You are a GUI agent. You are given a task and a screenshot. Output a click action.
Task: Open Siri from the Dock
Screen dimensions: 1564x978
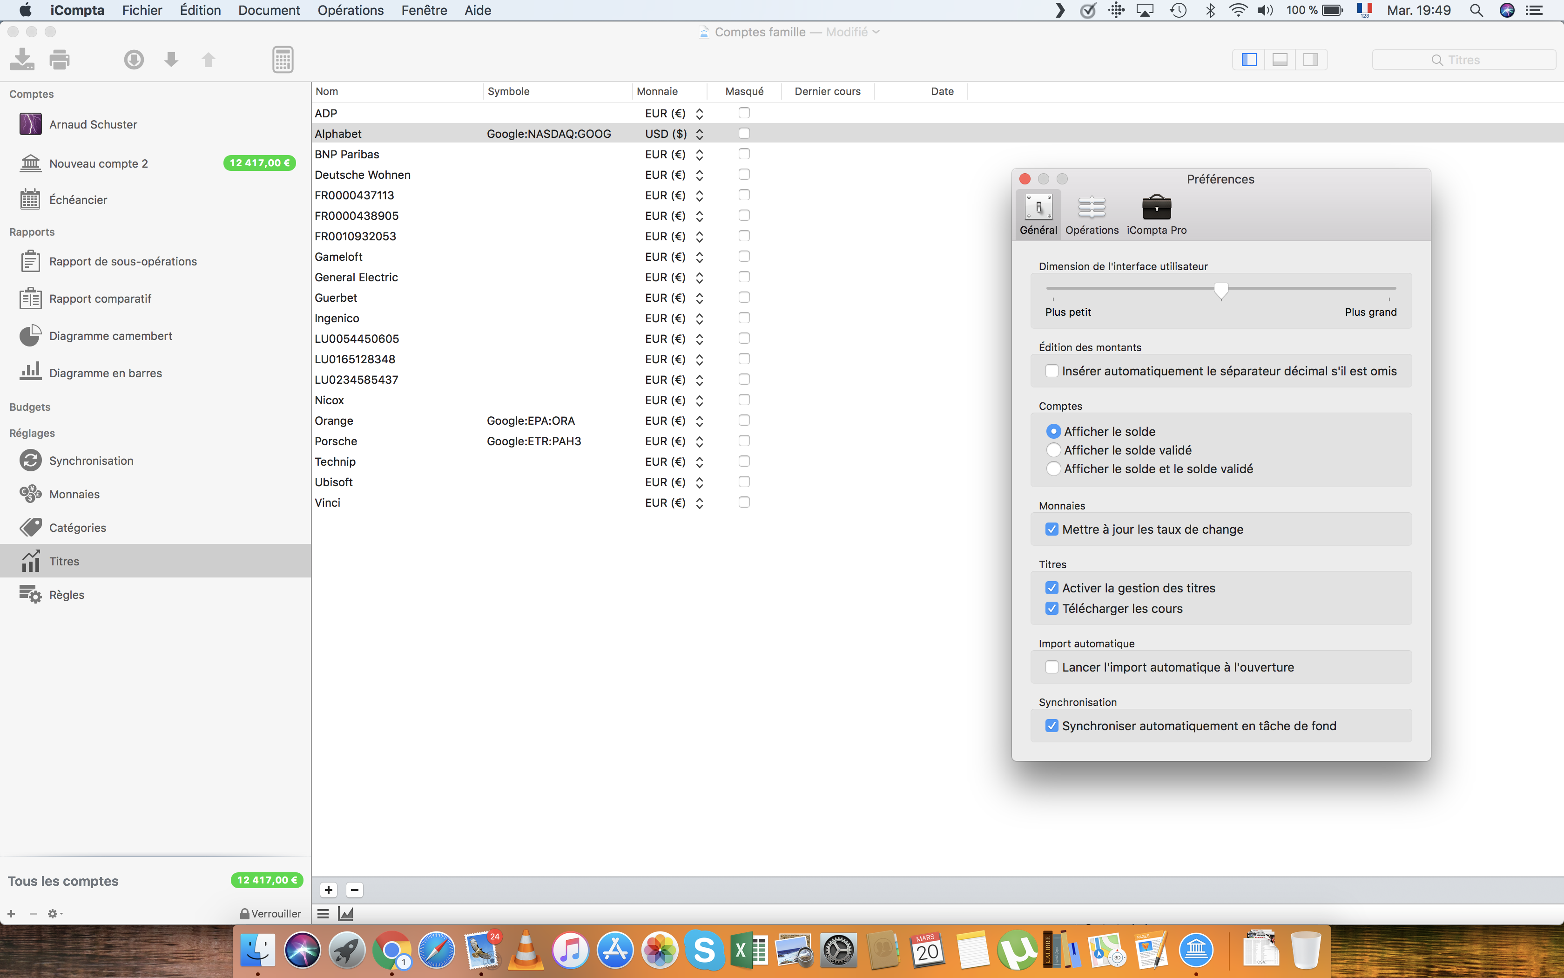coord(303,950)
